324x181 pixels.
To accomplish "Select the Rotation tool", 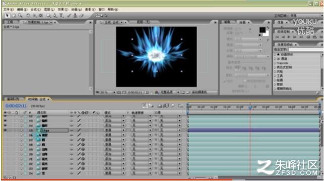I will 28,16.
